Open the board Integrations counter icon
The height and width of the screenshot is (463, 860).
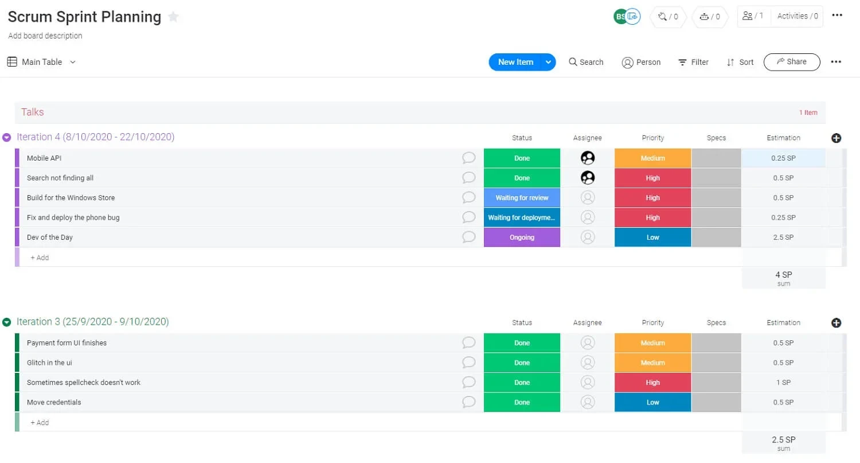[x=667, y=17]
